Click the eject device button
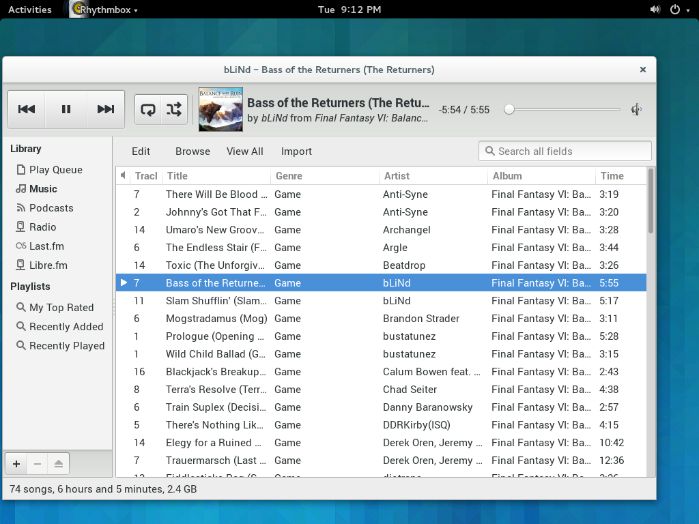This screenshot has width=699, height=524. click(59, 464)
